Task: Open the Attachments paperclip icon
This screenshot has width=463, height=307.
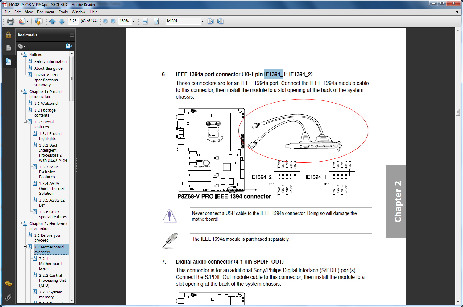Action: (x=8, y=297)
